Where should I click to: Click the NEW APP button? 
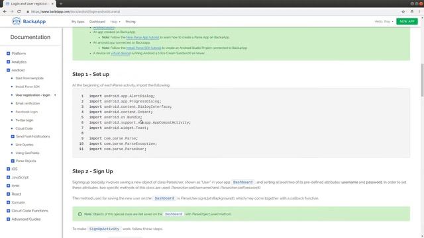coord(407,21)
